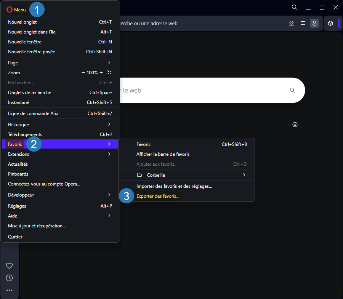This screenshot has height=299, width=343.
Task: Take a snapshot with the camera icon
Action: (292, 23)
